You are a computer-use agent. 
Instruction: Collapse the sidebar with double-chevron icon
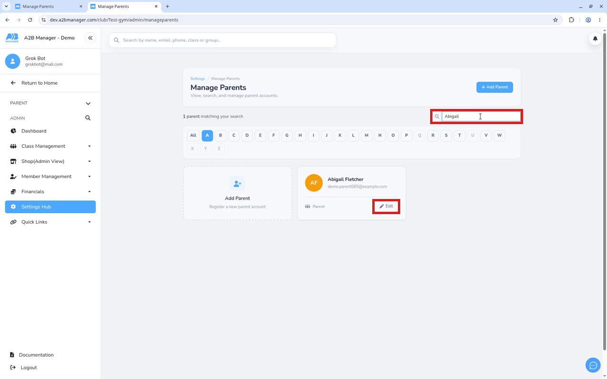90,38
